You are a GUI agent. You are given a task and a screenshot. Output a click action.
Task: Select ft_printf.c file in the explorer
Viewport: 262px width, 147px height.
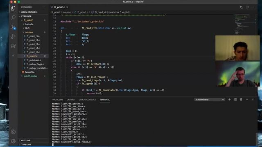32,56
